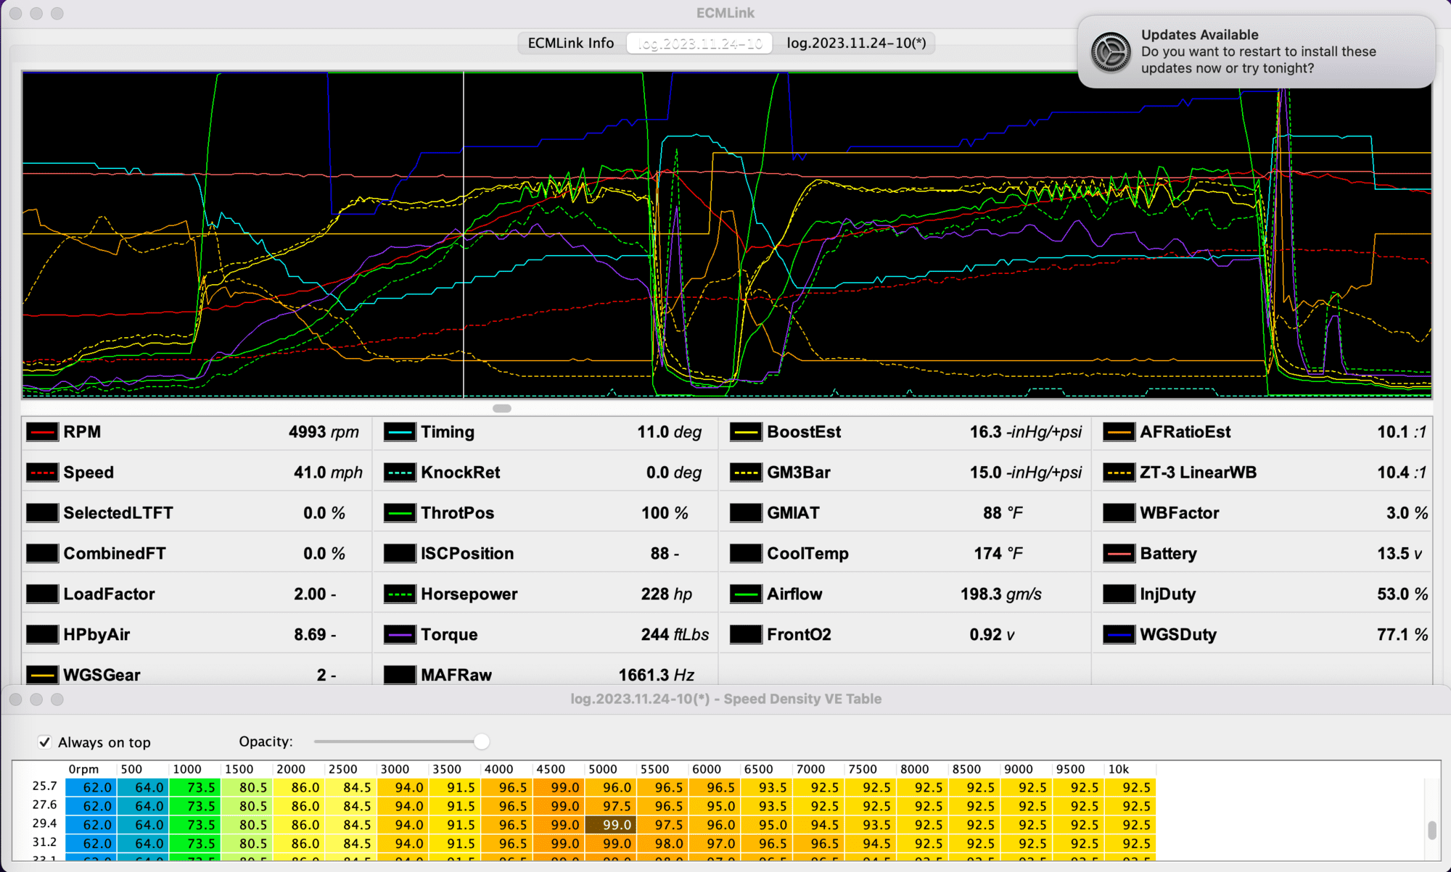This screenshot has width=1451, height=872.
Task: Click the Airflow green swatch
Action: (746, 595)
